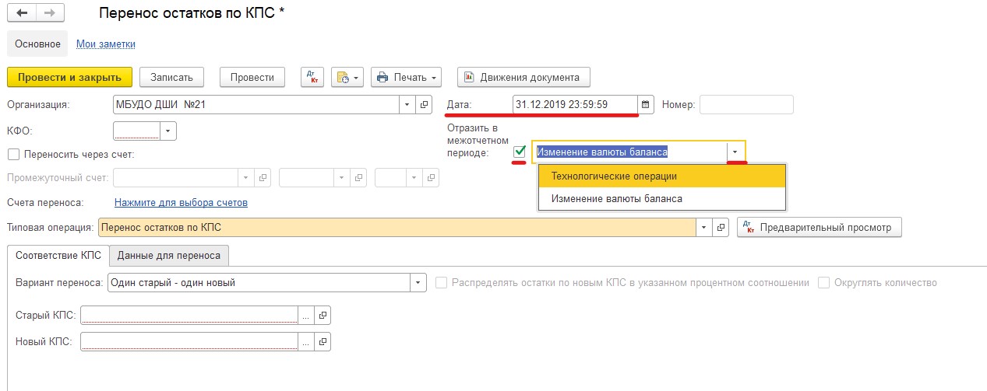The width and height of the screenshot is (987, 391).
Task: Click into the Номер input field
Action: tap(746, 104)
